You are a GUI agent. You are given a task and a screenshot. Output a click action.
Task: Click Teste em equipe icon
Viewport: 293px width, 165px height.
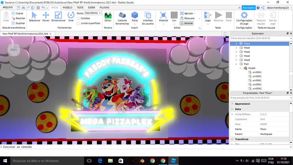tap(261, 18)
